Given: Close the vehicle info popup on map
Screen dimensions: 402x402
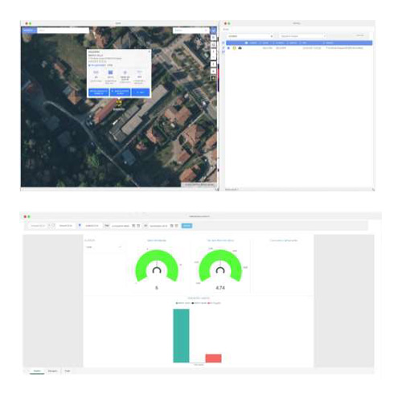Looking at the screenshot, I should point(150,51).
